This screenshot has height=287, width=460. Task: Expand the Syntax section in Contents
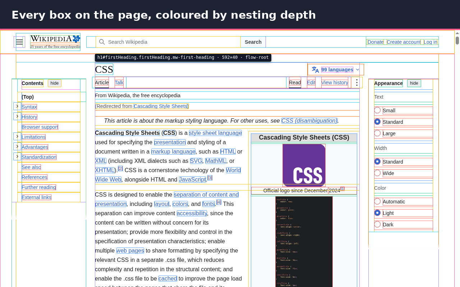click(x=17, y=106)
